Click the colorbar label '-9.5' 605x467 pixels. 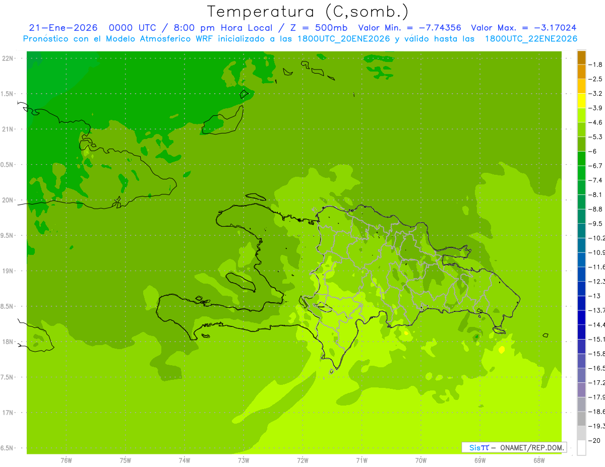point(596,224)
